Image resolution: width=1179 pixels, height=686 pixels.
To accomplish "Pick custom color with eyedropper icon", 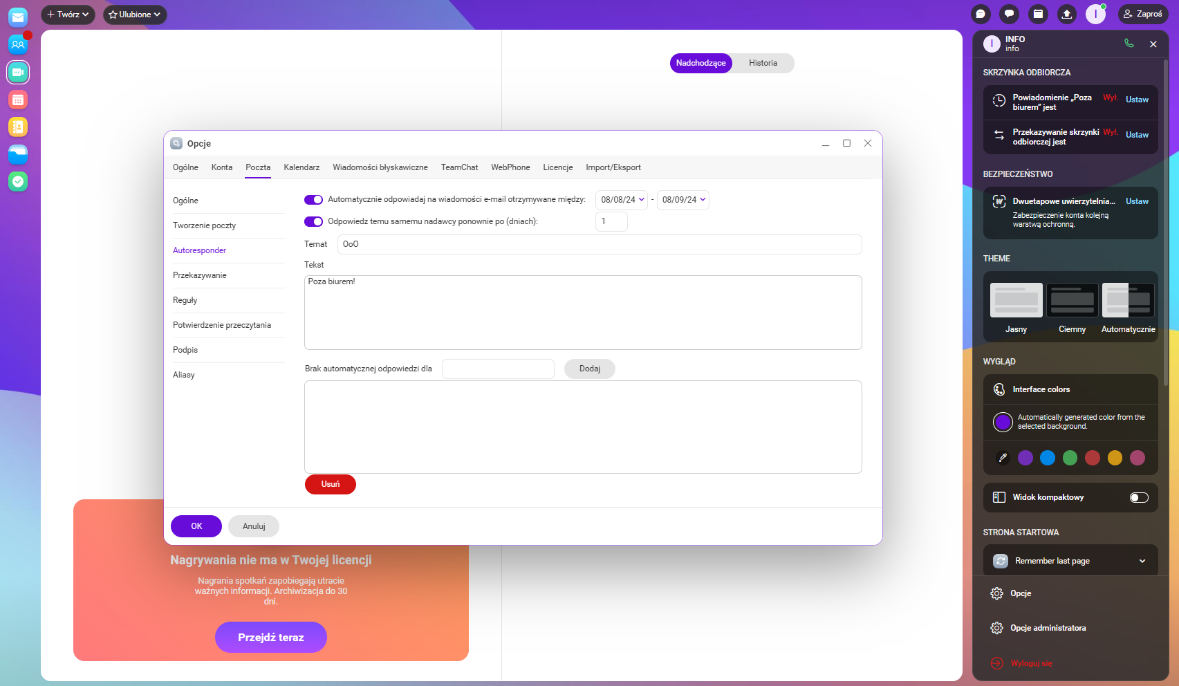I will point(1003,458).
